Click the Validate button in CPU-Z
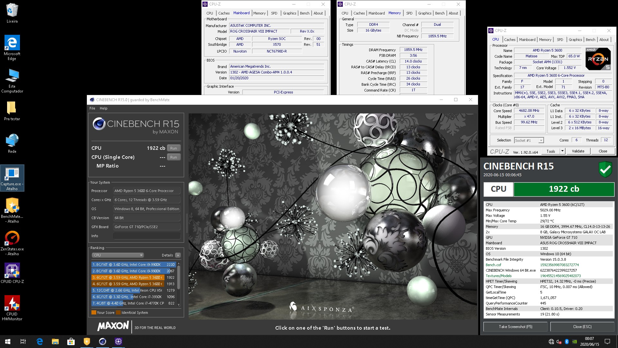The width and height of the screenshot is (618, 348). (x=578, y=151)
